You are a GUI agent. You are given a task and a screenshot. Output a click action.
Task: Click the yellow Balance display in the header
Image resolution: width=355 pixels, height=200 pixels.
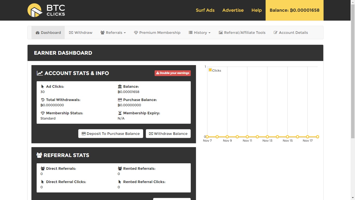pyautogui.click(x=294, y=10)
